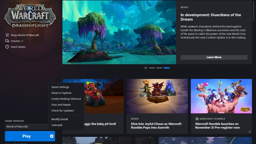Select Game Settings from the options menu
256x144 pixels.
[60, 87]
